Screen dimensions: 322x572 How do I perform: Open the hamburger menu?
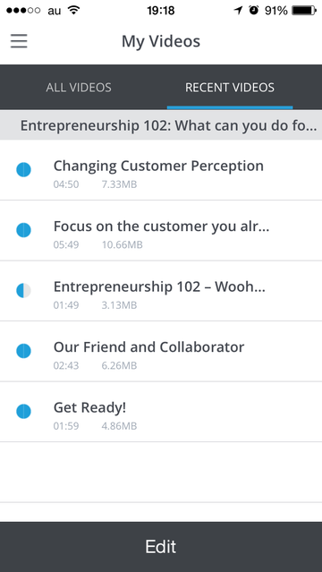point(19,41)
